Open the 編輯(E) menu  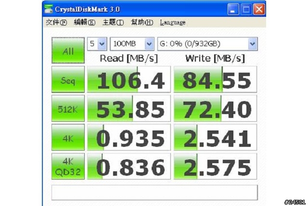coord(84,23)
